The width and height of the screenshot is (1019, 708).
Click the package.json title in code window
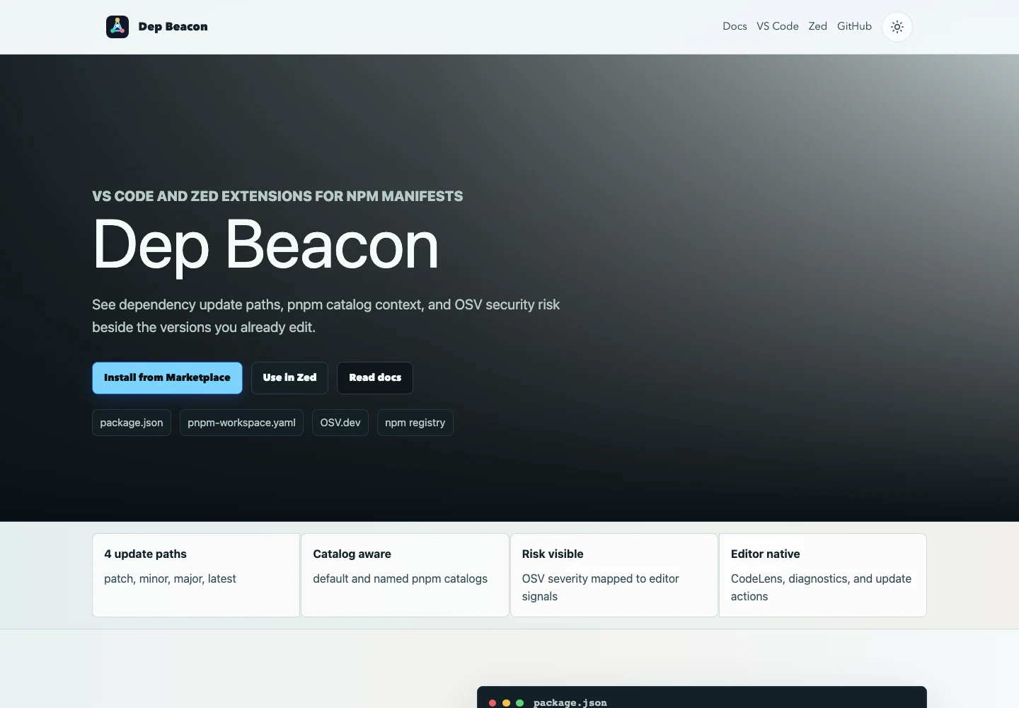pos(570,702)
